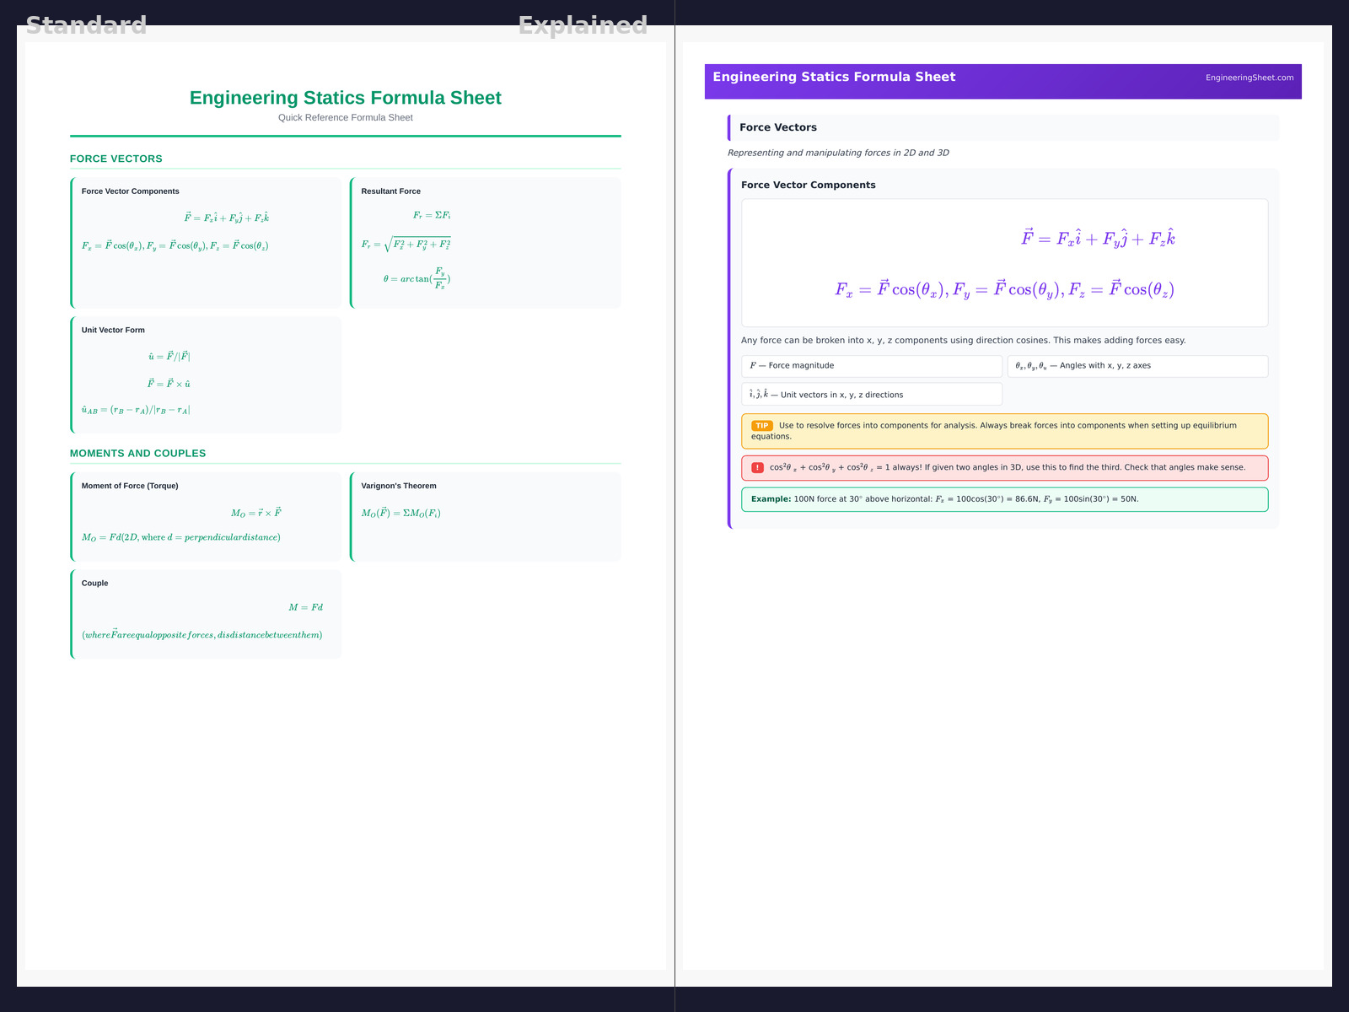Select the Couple formula card
The width and height of the screenshot is (1349, 1012).
(x=207, y=614)
